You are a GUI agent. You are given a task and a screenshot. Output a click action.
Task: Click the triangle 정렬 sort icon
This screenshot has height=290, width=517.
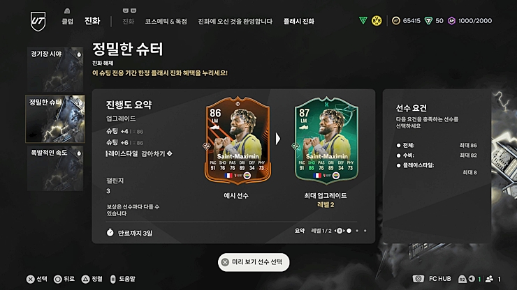point(85,279)
